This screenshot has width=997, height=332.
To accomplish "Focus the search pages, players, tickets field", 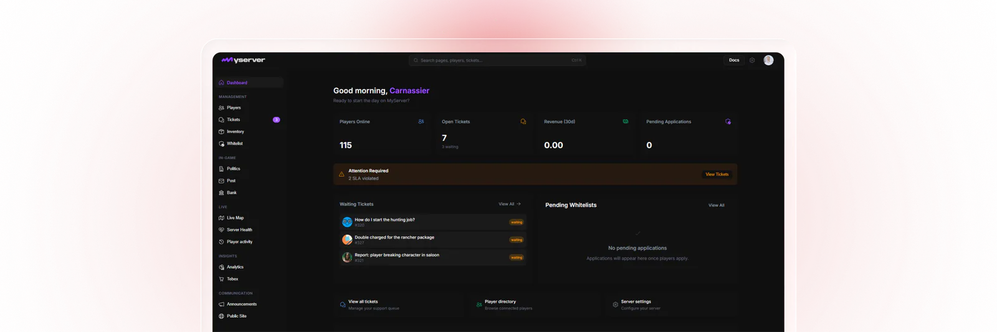I will (x=497, y=60).
